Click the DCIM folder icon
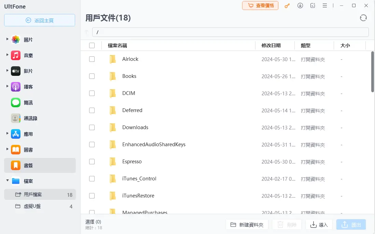This screenshot has height=234, width=375. [x=113, y=94]
